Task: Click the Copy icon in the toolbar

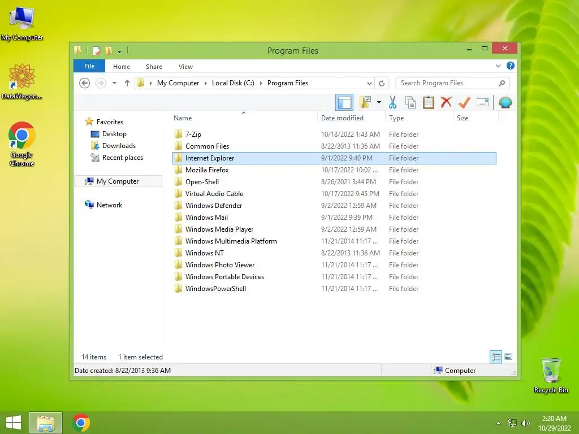Action: pyautogui.click(x=411, y=102)
